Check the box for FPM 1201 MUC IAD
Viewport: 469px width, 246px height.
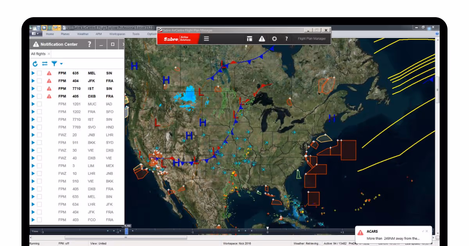point(39,104)
